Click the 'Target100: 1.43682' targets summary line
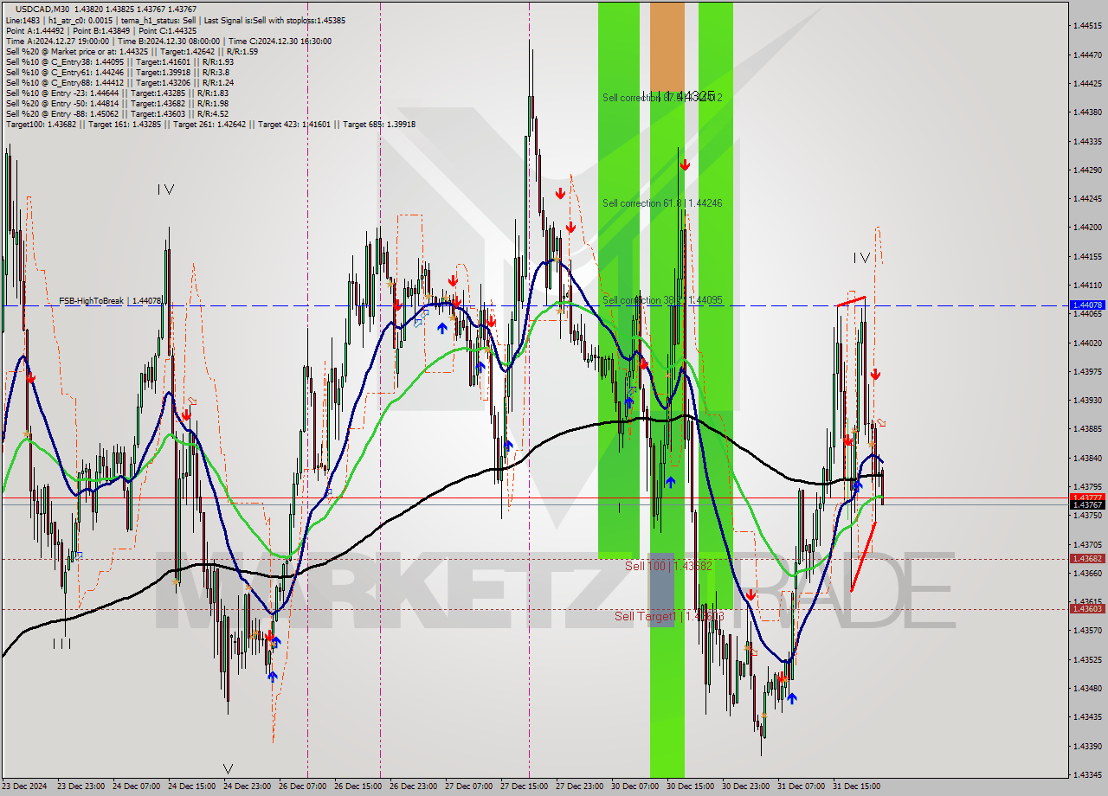This screenshot has height=796, width=1108. pyautogui.click(x=210, y=124)
